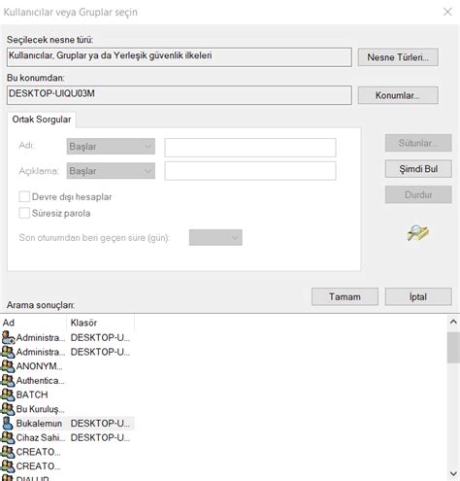Click the Seçilecek nesne türü field

180,57
